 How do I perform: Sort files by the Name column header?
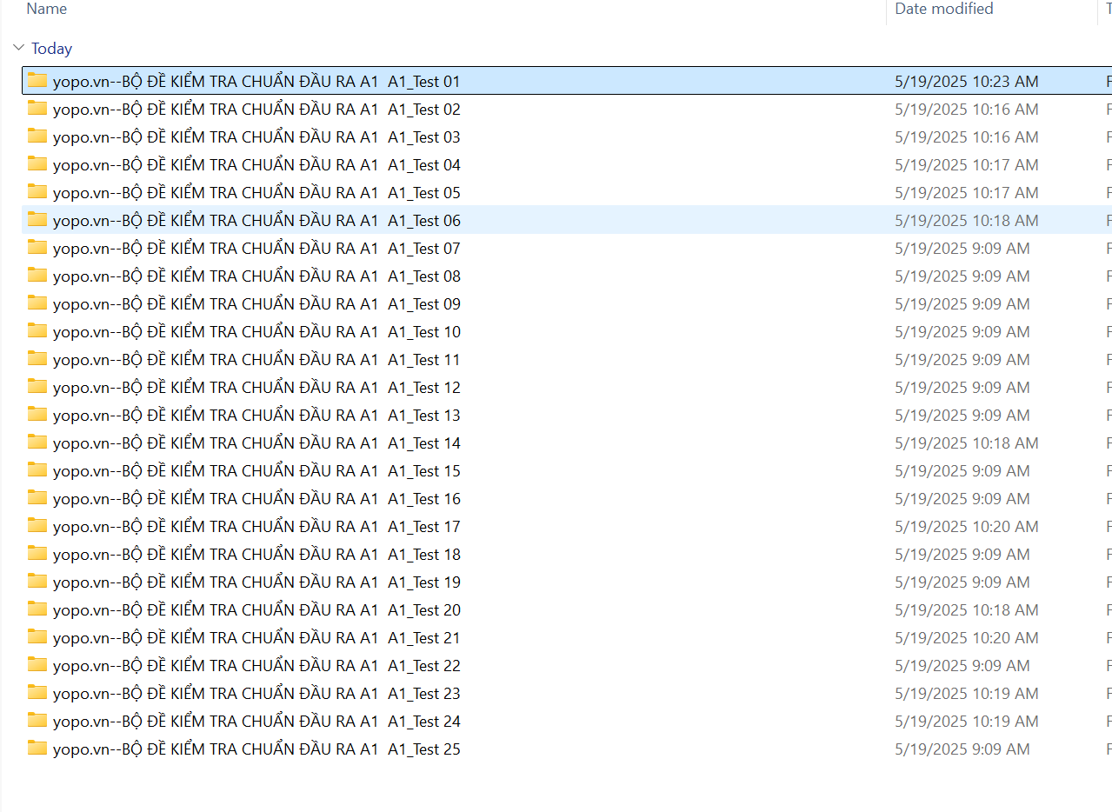coord(47,9)
